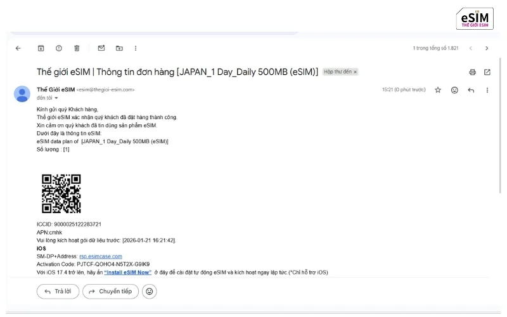
Task: Add an emoji reaction beside the star
Action: 454,90
